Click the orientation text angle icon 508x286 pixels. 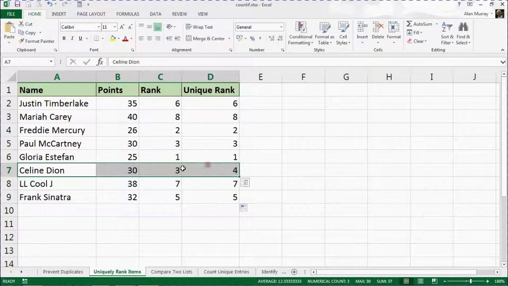tap(169, 27)
